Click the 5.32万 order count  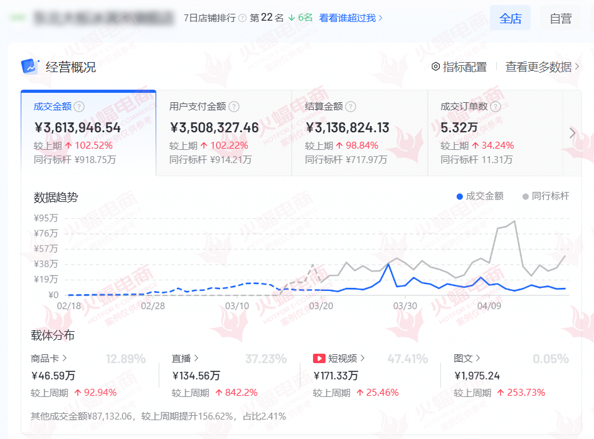click(459, 128)
